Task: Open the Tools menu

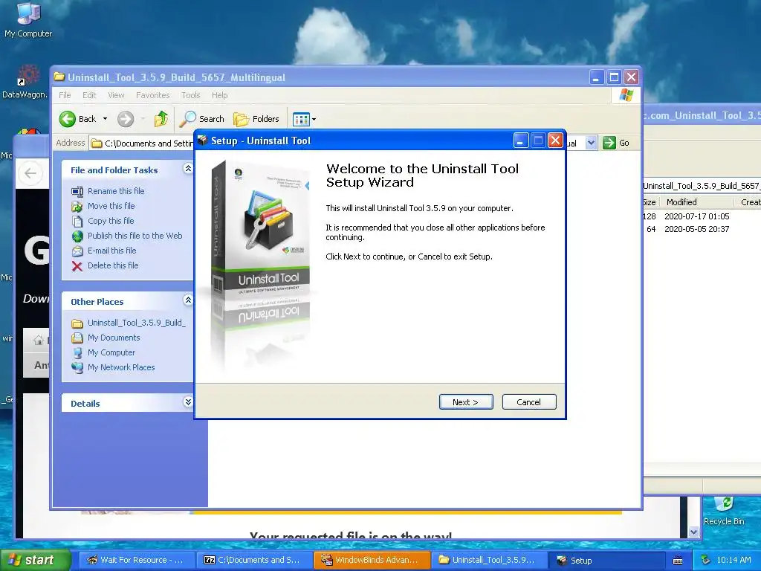Action: click(x=191, y=95)
